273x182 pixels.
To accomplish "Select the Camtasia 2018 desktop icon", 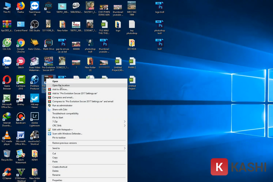I will (x=20, y=80).
